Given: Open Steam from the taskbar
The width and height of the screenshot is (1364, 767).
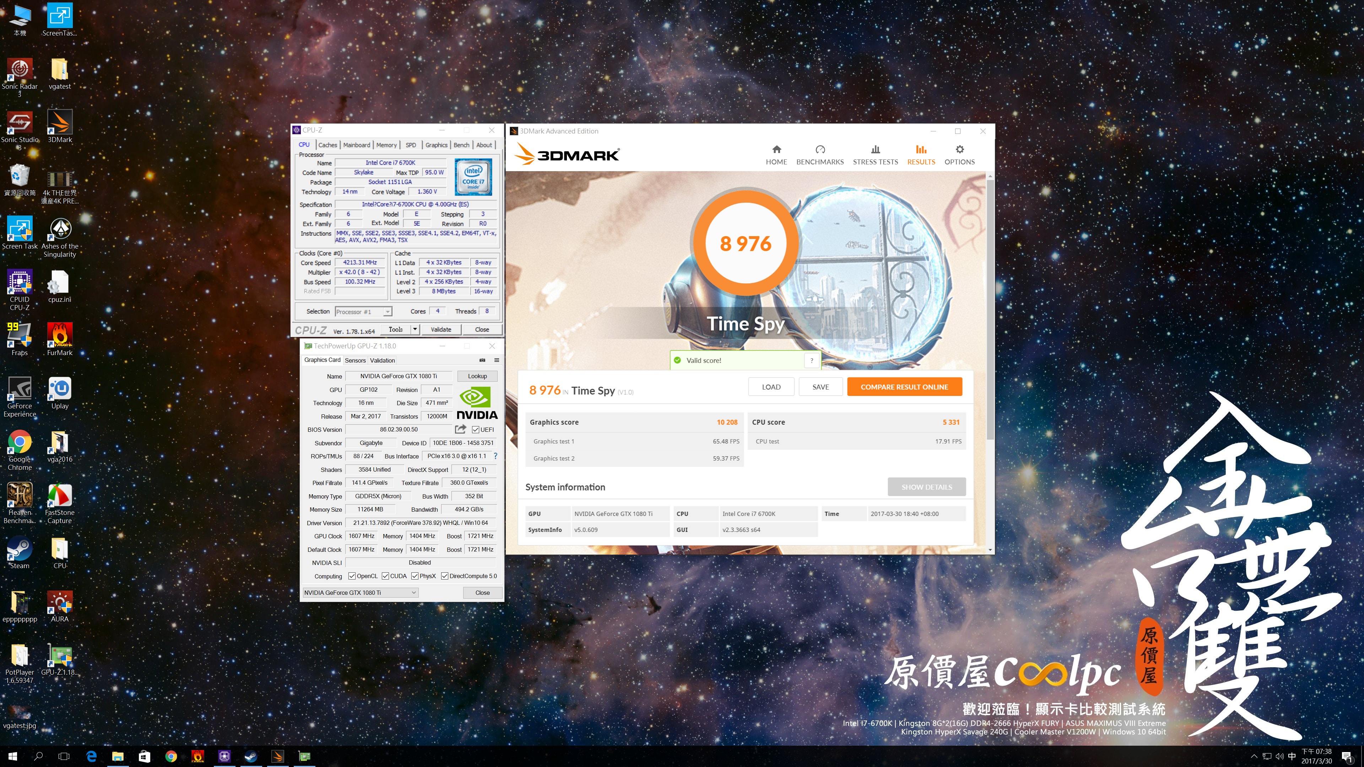Looking at the screenshot, I should pos(251,756).
